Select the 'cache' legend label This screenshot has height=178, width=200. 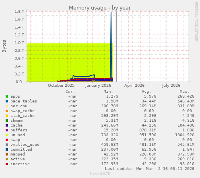pos(16,125)
